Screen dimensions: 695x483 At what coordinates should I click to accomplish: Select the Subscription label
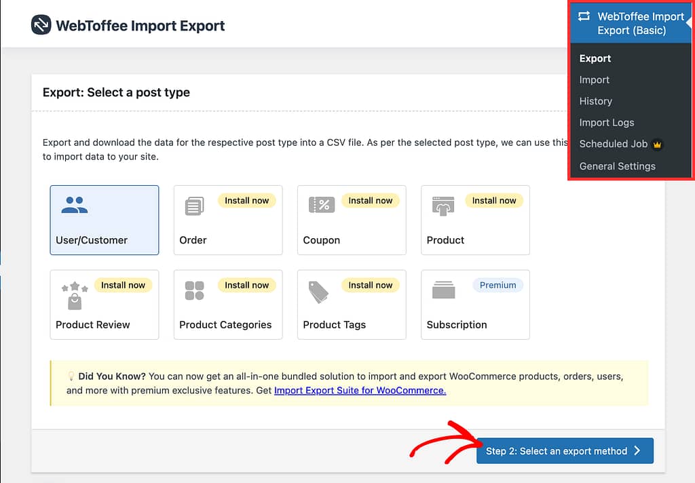click(457, 325)
